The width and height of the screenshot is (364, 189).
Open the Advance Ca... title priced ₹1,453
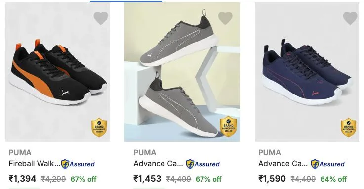pos(158,164)
